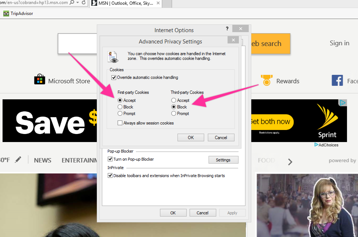Expand more categories with right chevron
The width and height of the screenshot is (358, 237).
[x=290, y=162]
